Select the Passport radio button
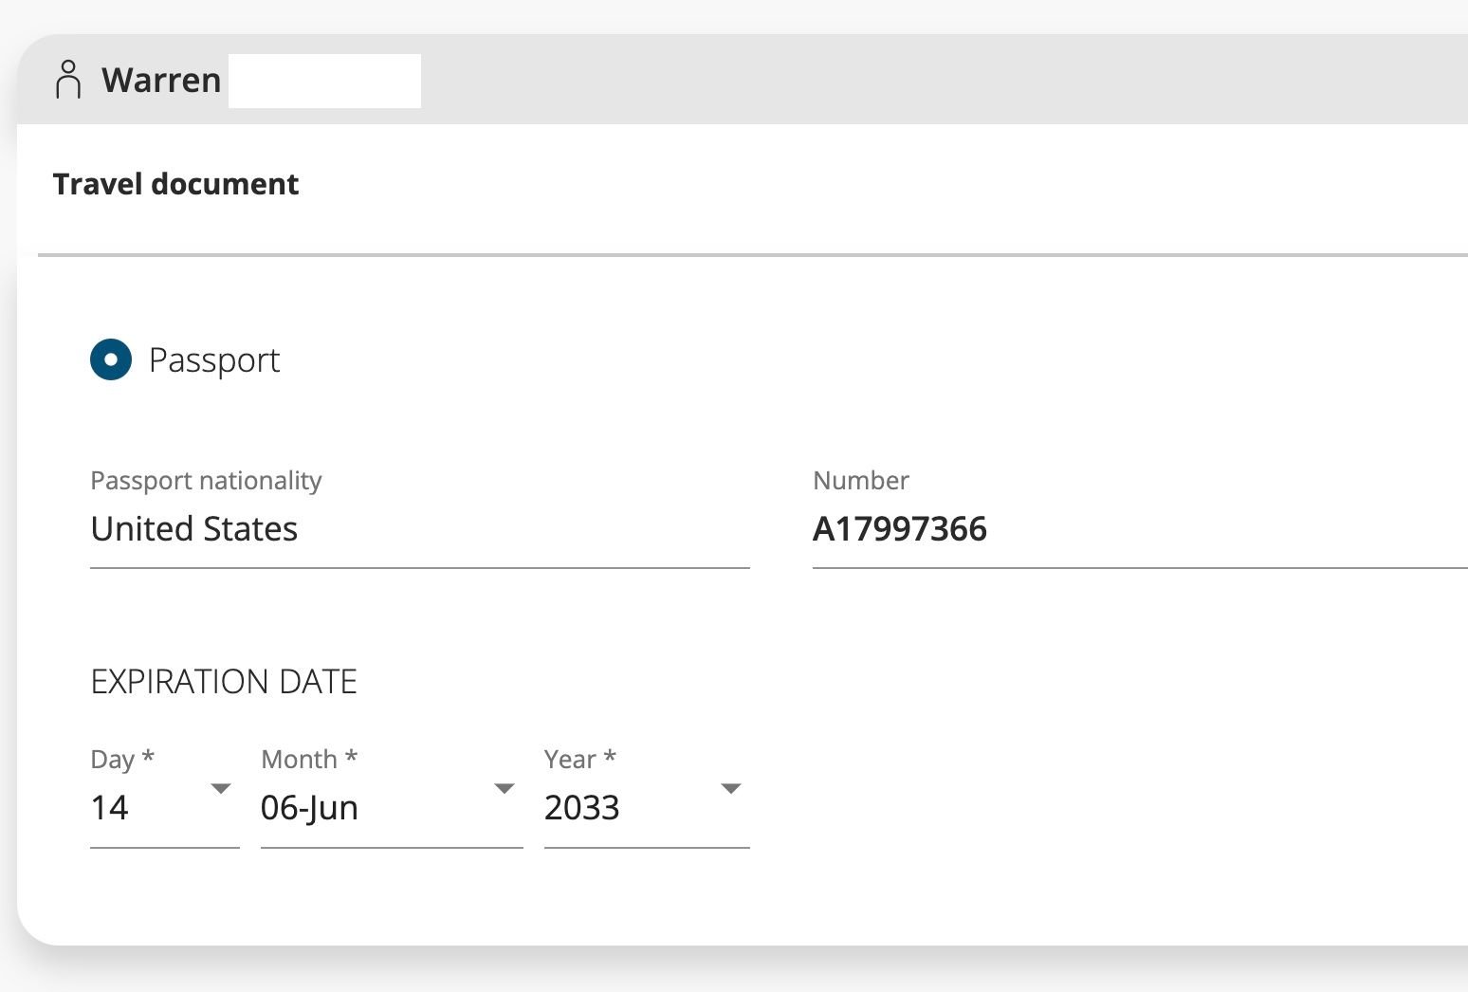The width and height of the screenshot is (1468, 992). click(x=111, y=359)
